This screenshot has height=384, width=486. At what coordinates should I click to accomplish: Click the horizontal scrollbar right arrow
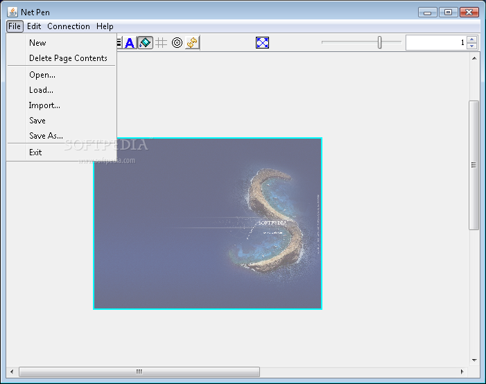pos(462,372)
